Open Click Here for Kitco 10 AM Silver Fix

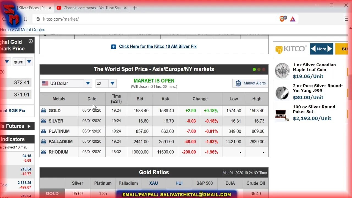[158, 46]
